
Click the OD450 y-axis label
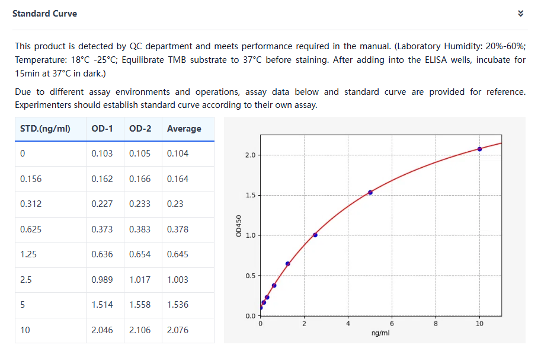tap(238, 226)
